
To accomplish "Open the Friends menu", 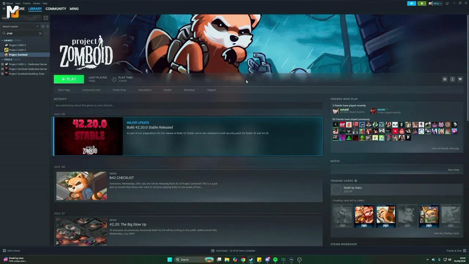I will pyautogui.click(x=26, y=3).
